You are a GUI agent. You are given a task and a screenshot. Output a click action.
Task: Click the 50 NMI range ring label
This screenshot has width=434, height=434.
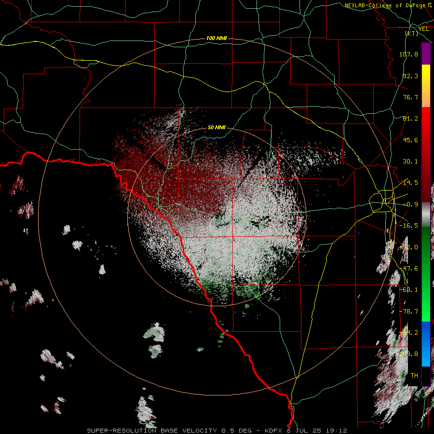217,128
